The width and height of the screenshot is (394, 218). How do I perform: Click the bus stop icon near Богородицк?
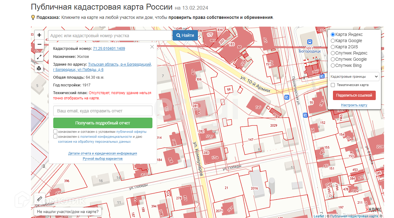(309, 42)
